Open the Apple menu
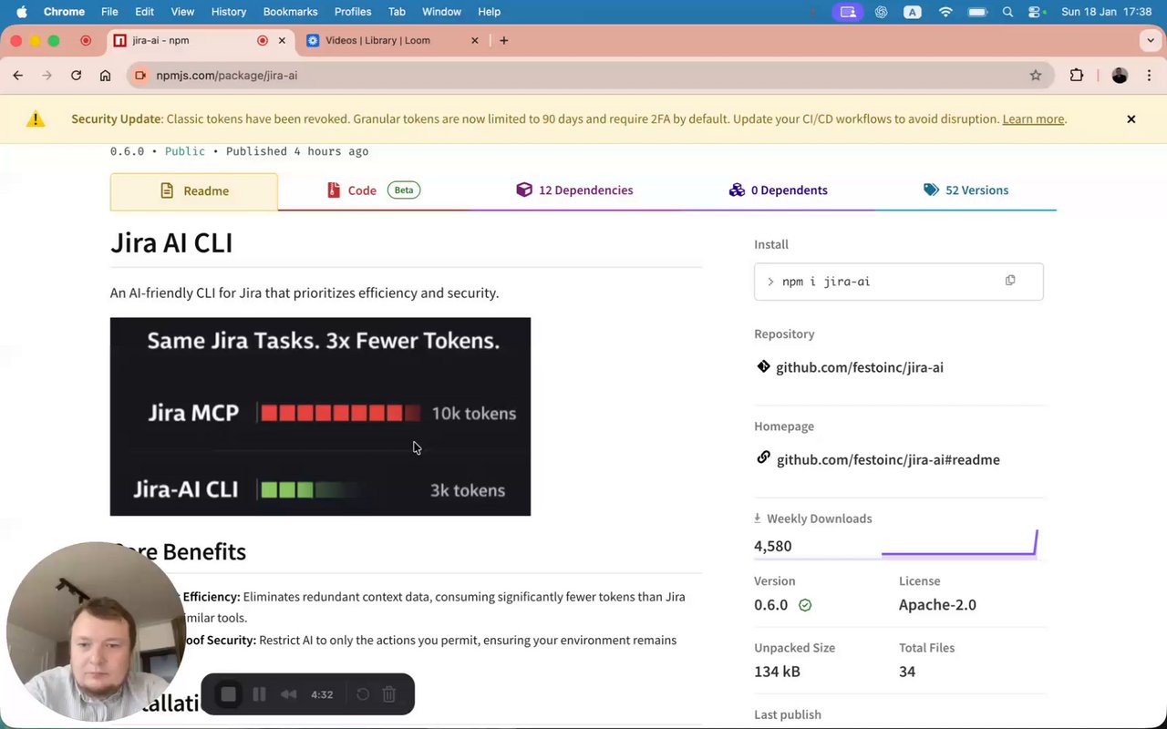The width and height of the screenshot is (1167, 729). (x=21, y=12)
